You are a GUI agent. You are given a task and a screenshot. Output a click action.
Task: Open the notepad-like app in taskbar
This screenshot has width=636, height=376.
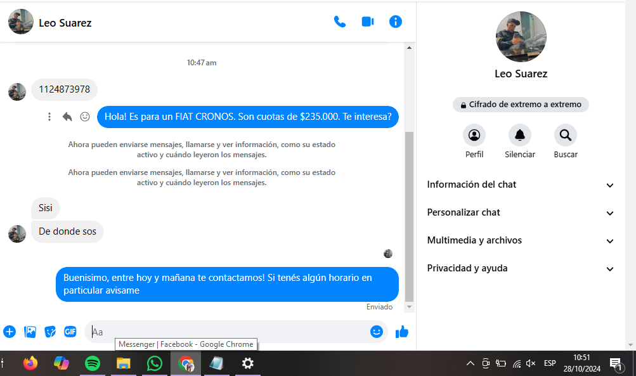click(x=217, y=363)
